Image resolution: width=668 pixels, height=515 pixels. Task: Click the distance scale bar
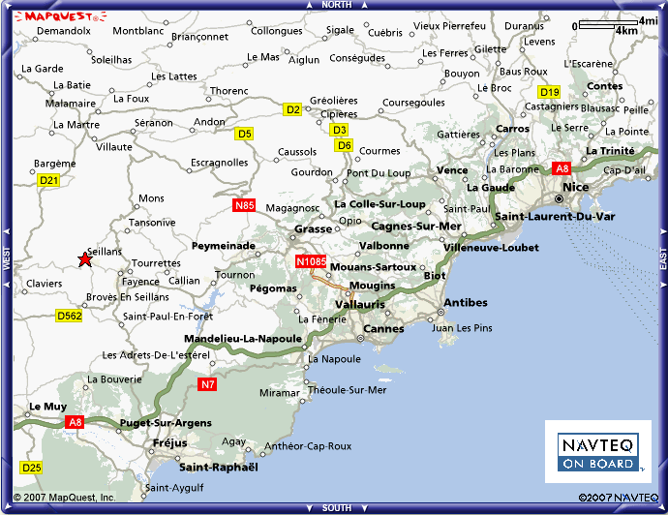tap(608, 24)
